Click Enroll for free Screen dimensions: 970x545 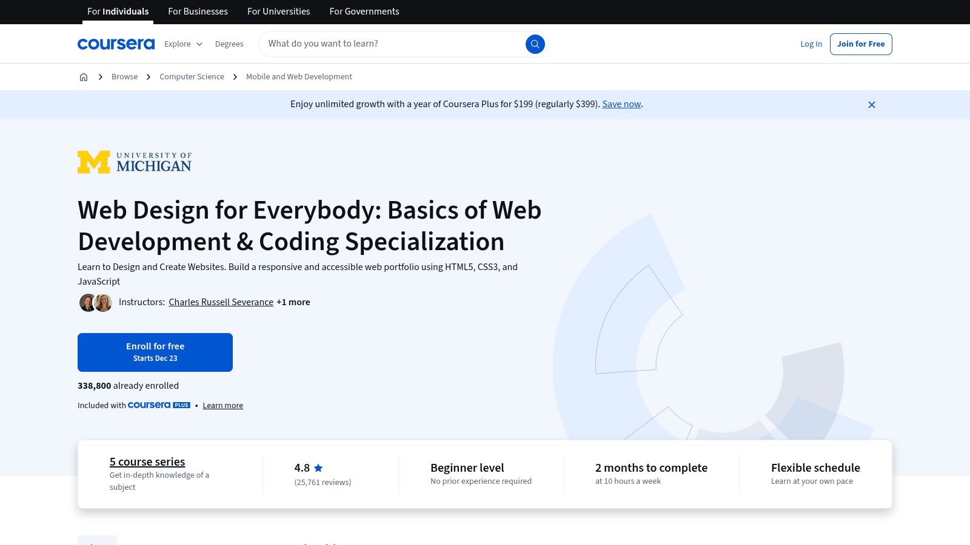[155, 352]
